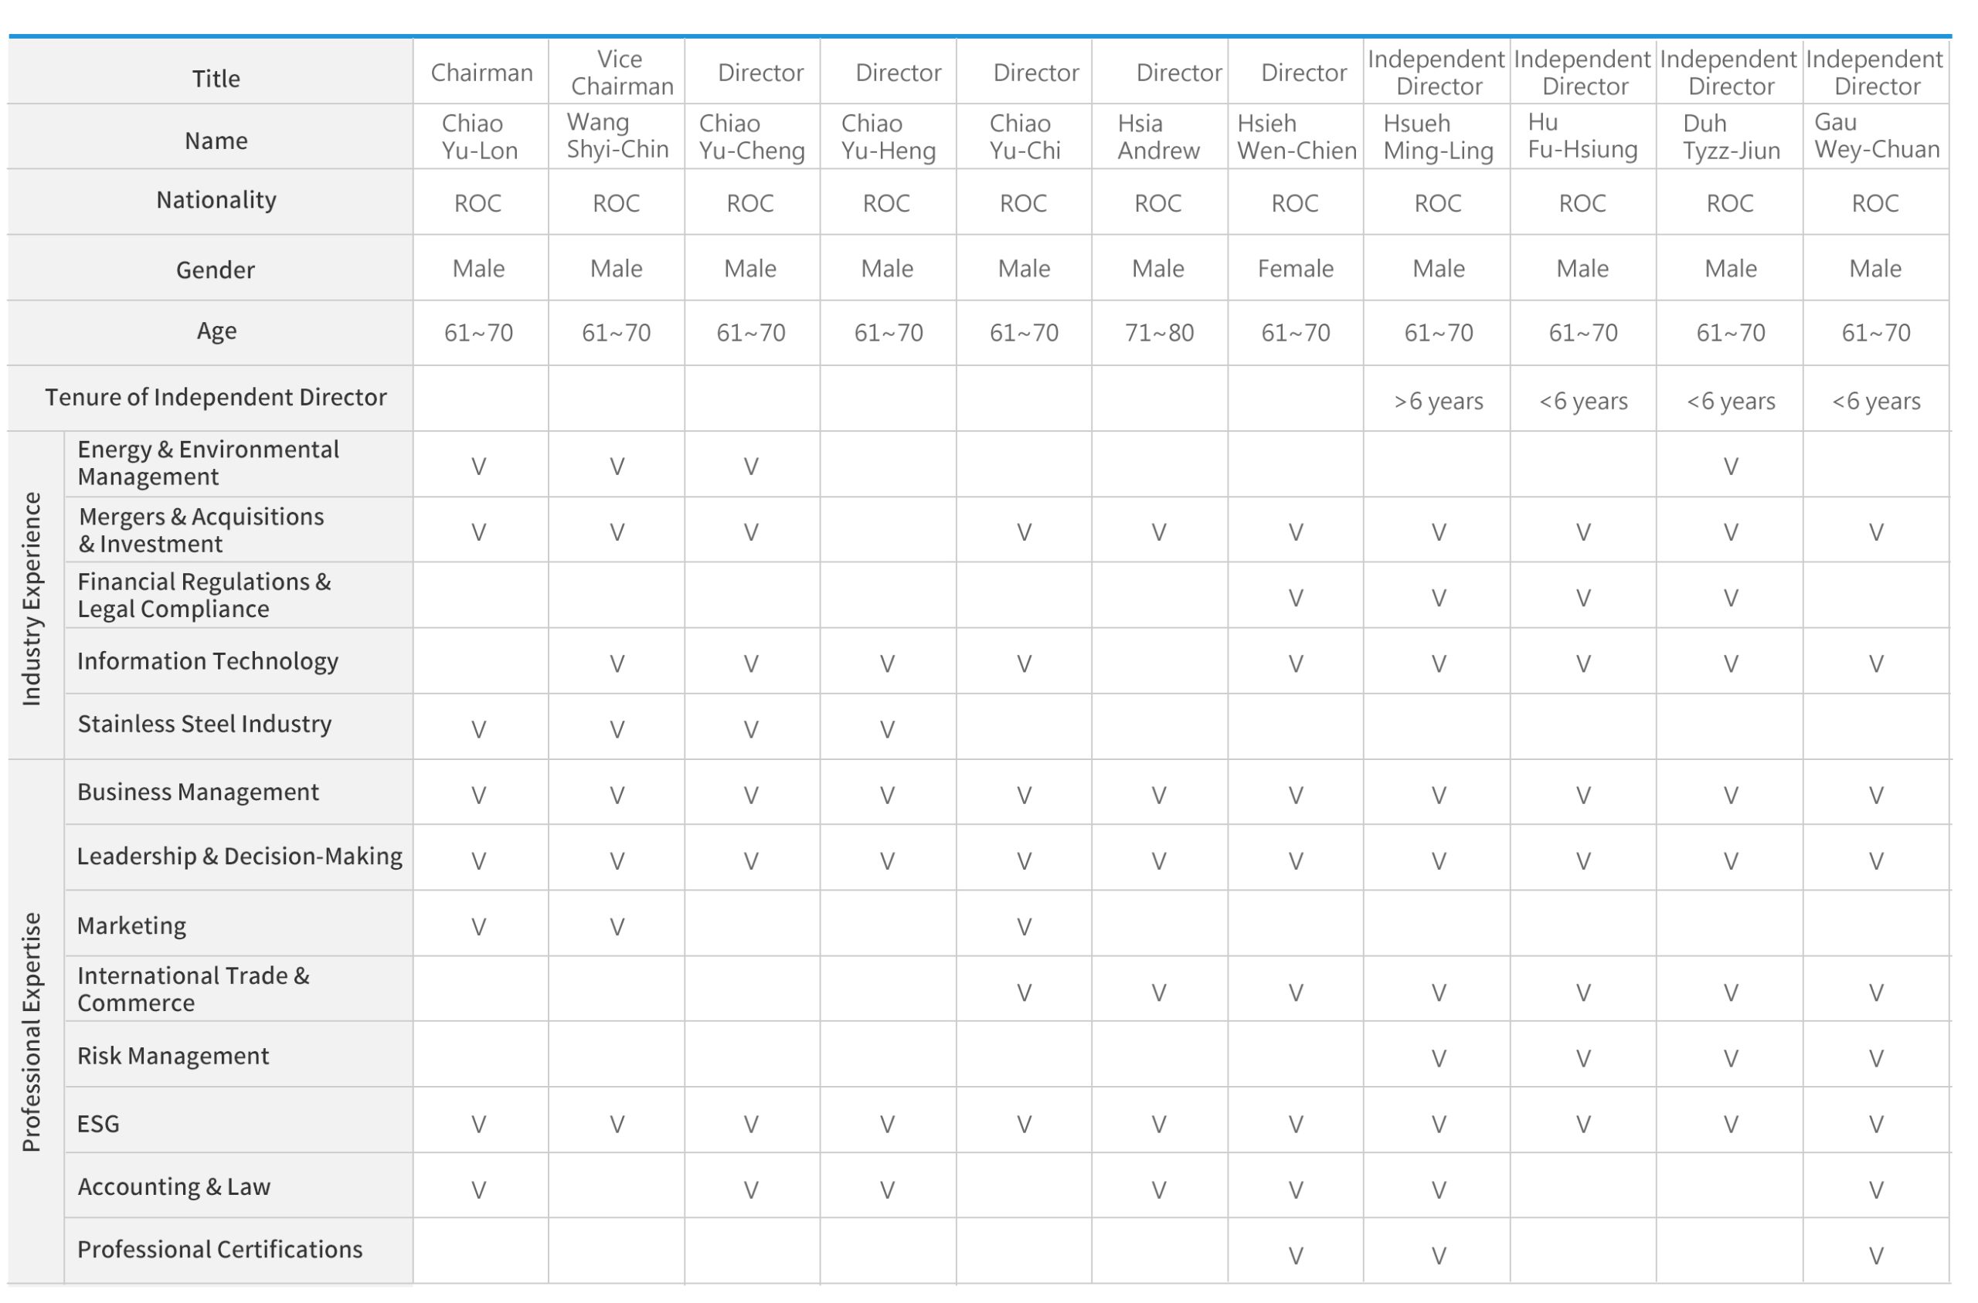Click the 'Accounting & Law' row label
The height and width of the screenshot is (1303, 1978).
coord(174,1187)
